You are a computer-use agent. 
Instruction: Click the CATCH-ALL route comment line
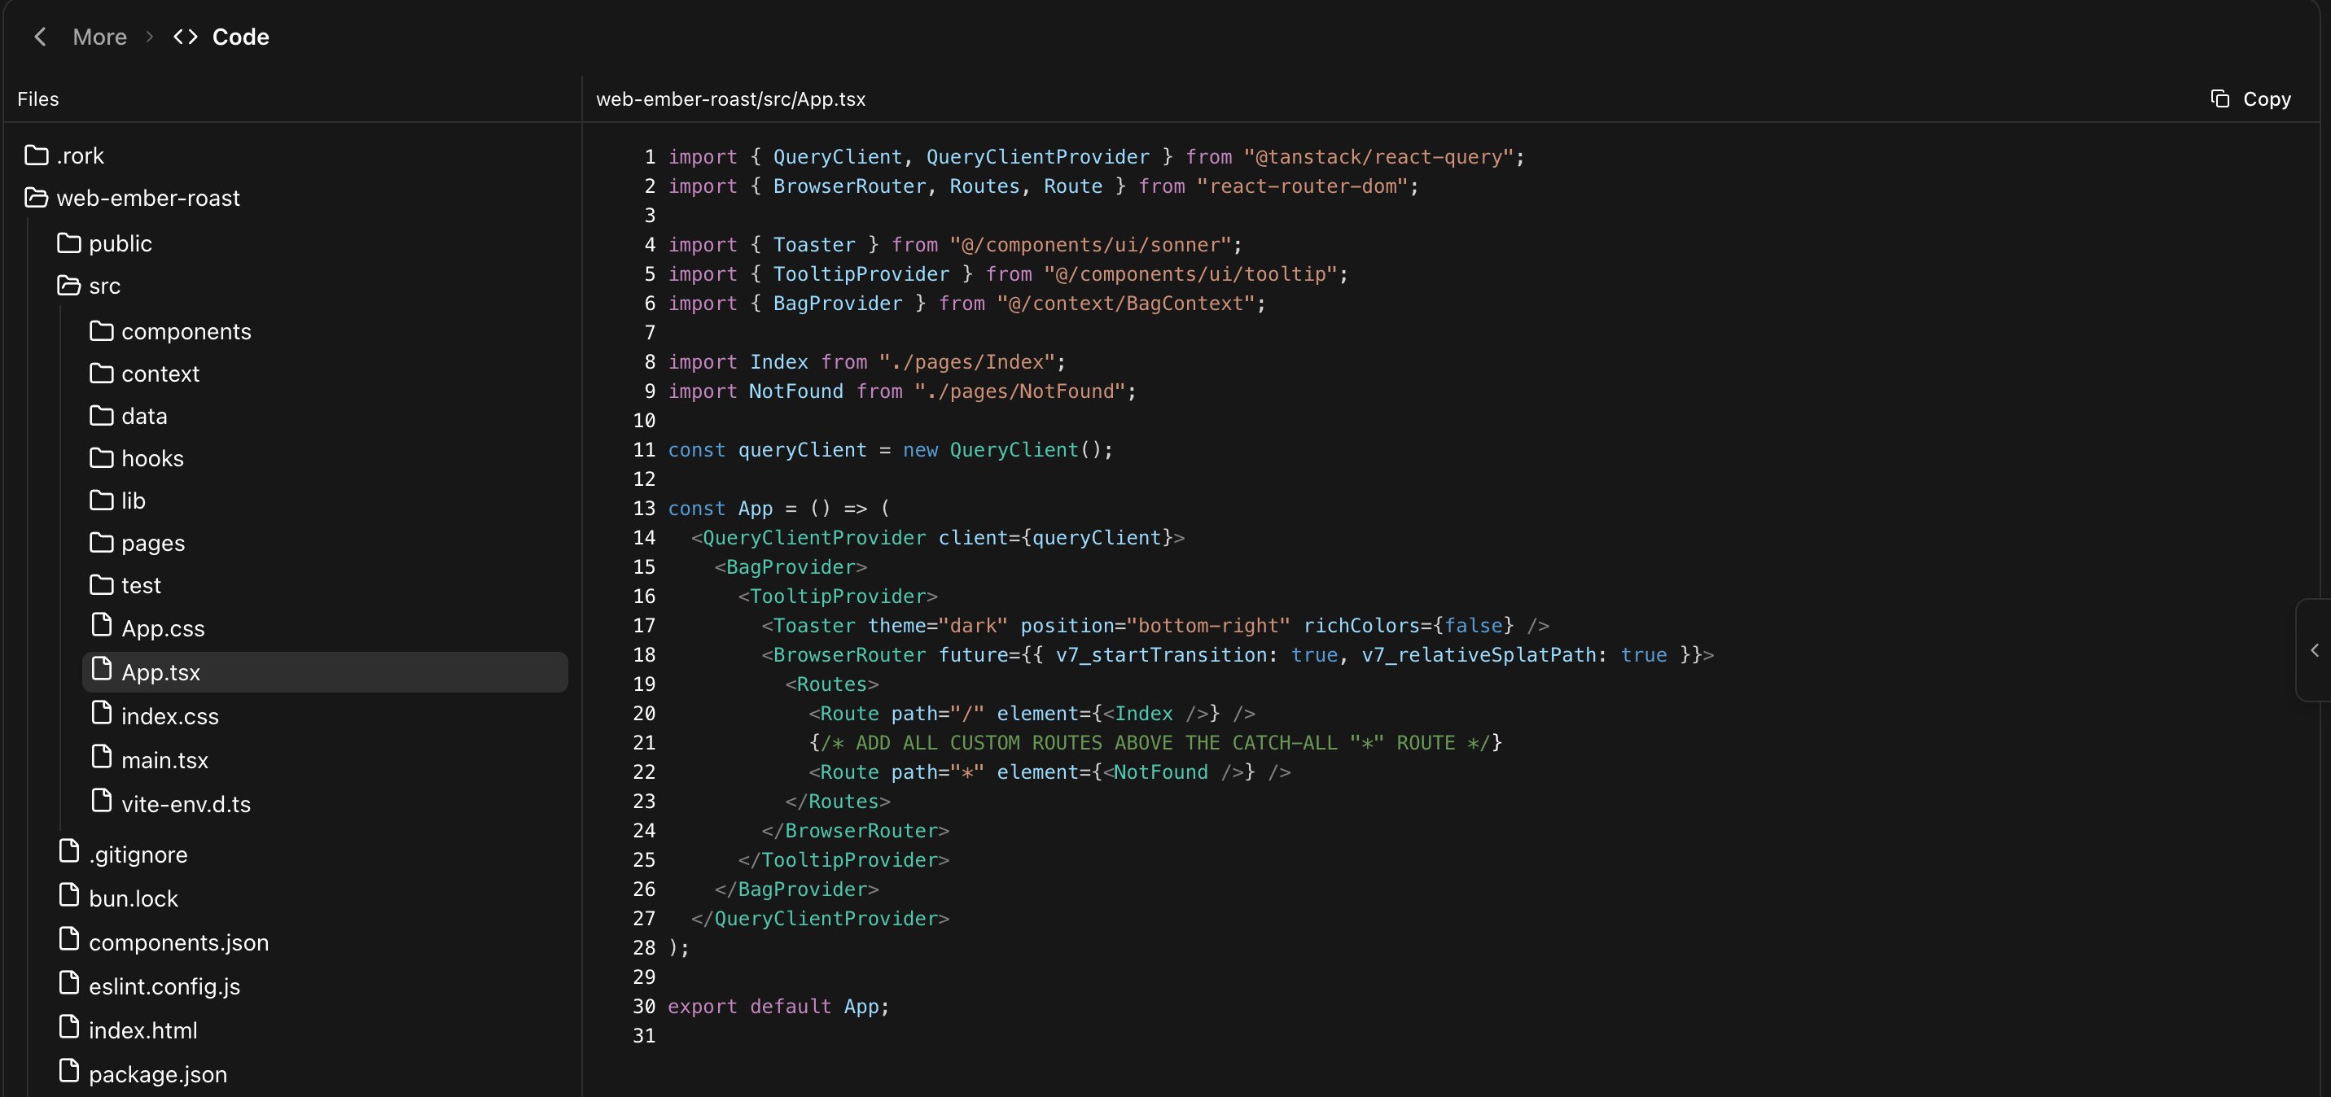tap(1155, 742)
